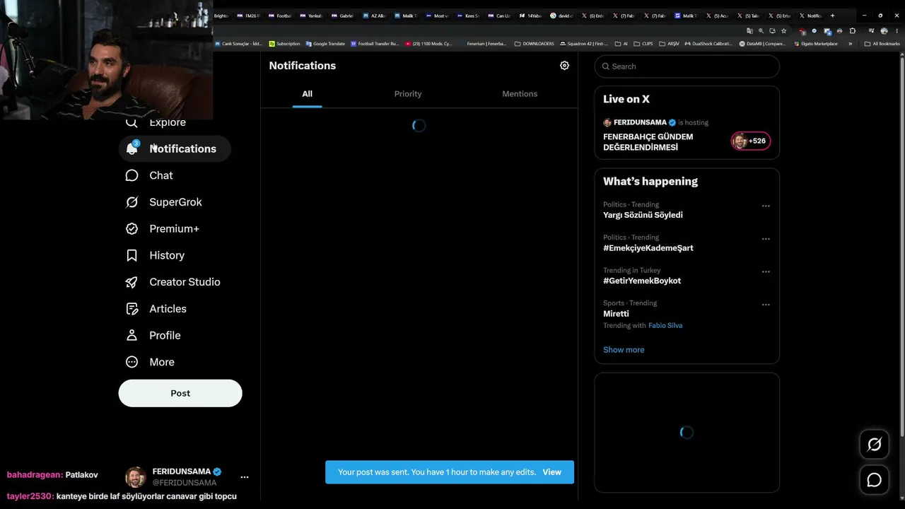Open a new browser tab
This screenshot has height=509, width=905.
[x=832, y=16]
